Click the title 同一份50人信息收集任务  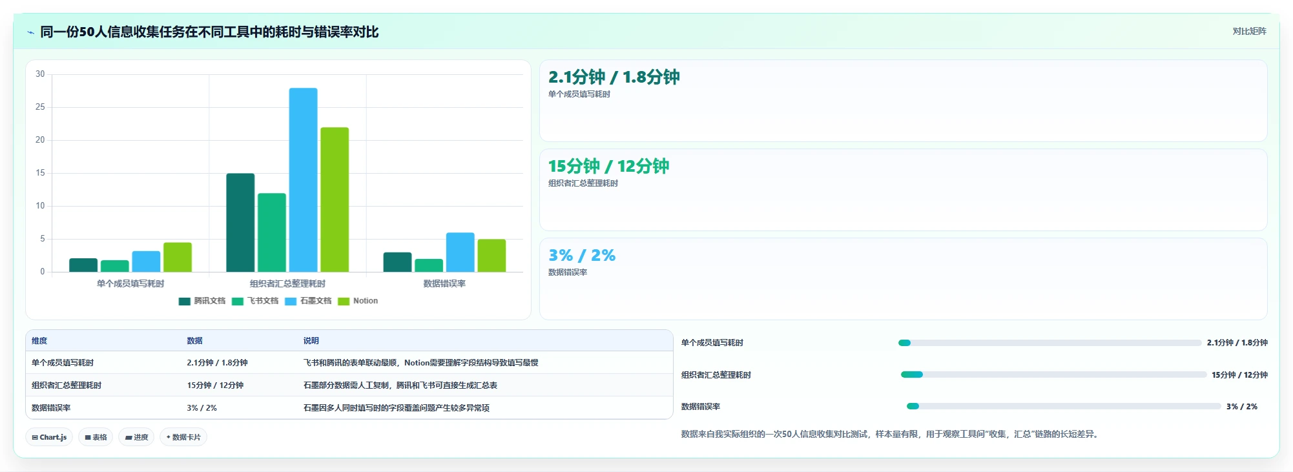pyautogui.click(x=209, y=32)
